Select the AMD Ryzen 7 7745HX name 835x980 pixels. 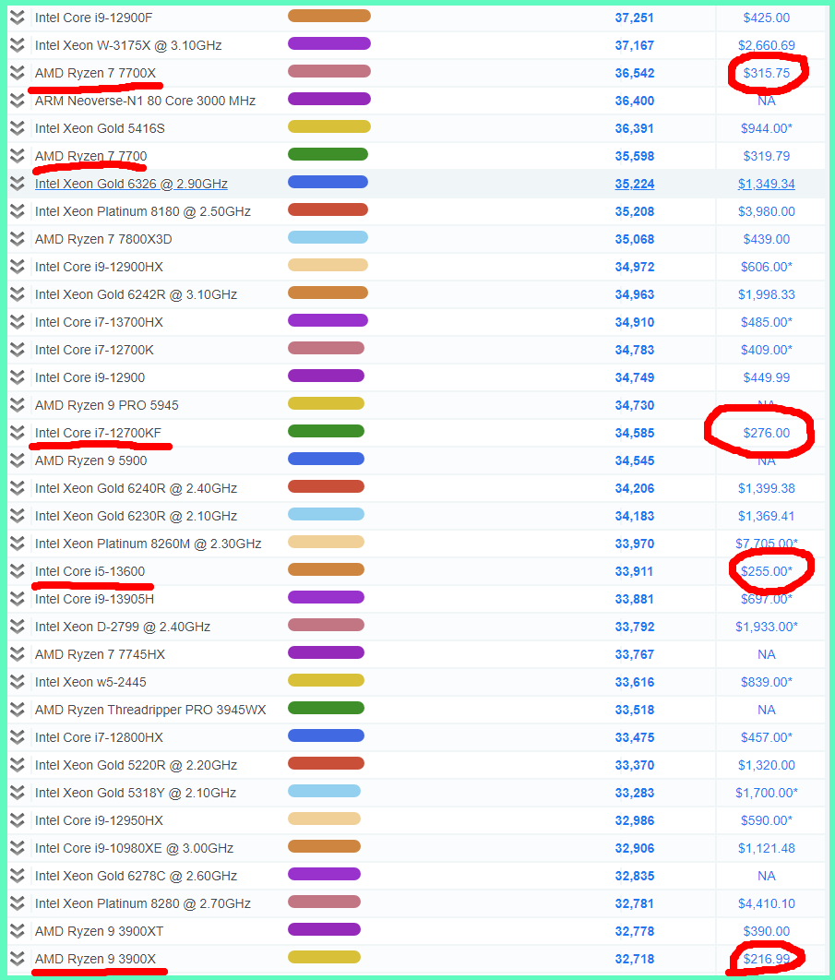point(100,654)
